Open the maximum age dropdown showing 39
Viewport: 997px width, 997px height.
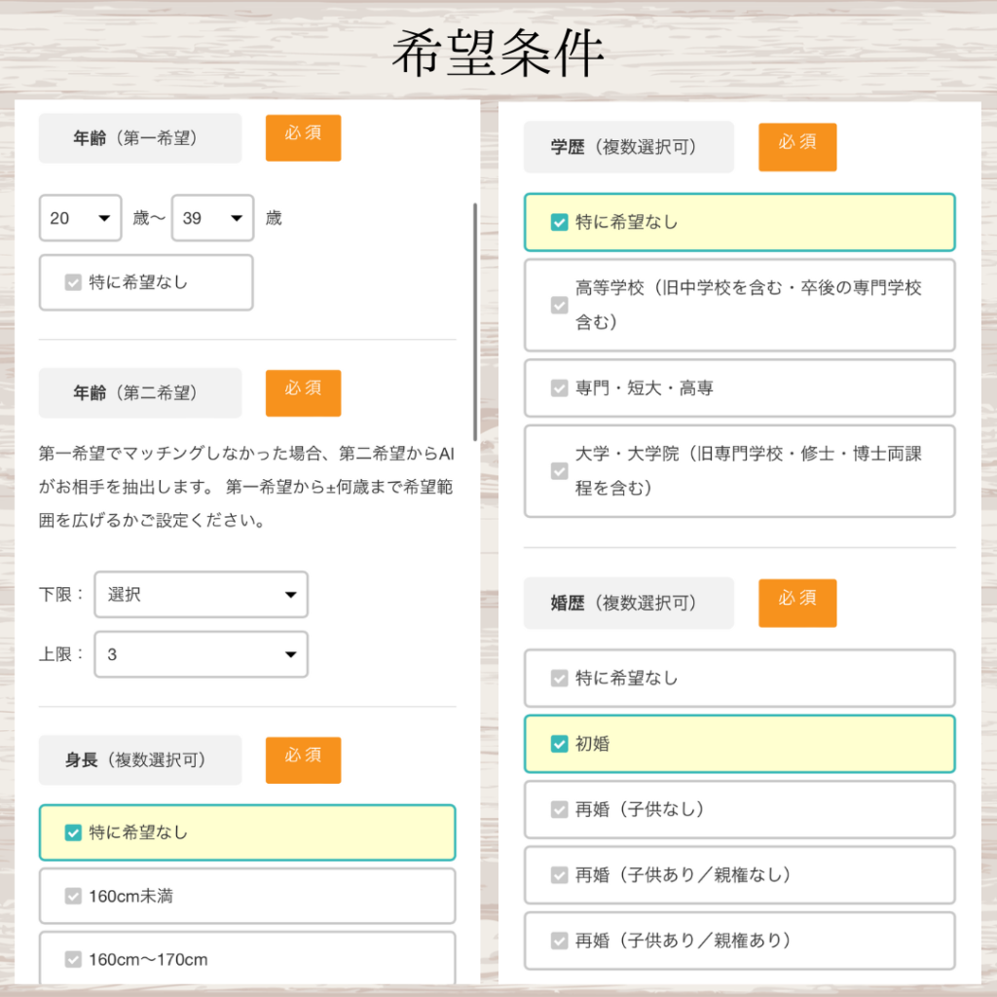212,218
